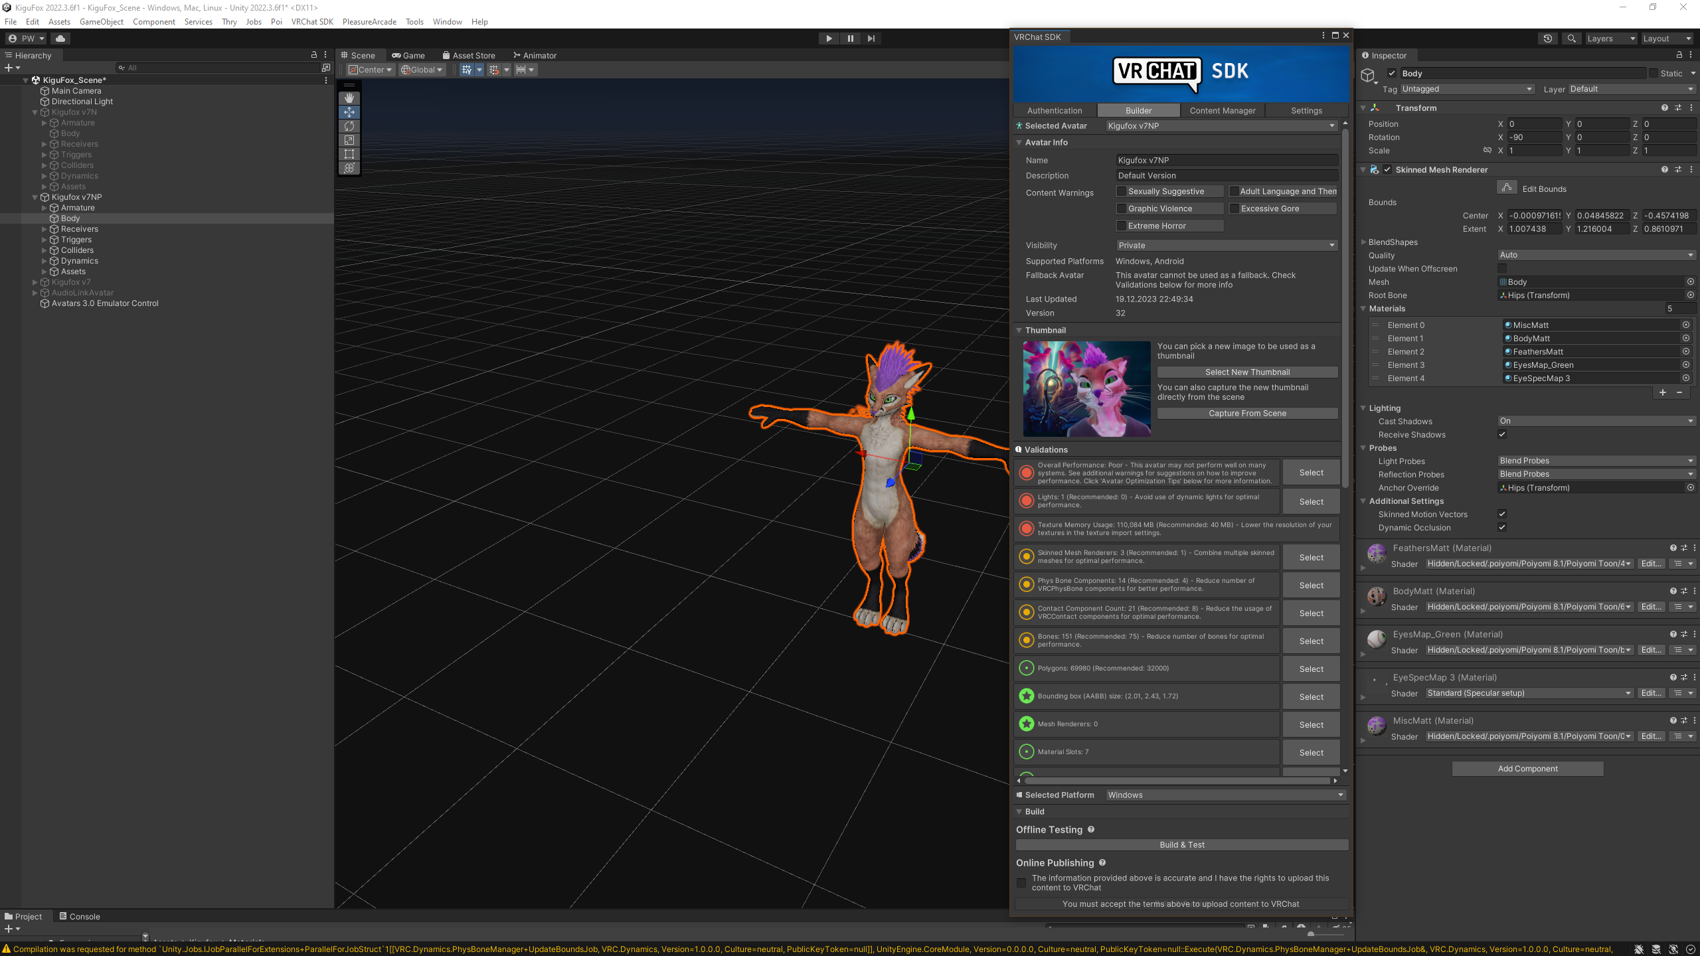Open the GameObject menu
The image size is (1700, 956).
102,22
